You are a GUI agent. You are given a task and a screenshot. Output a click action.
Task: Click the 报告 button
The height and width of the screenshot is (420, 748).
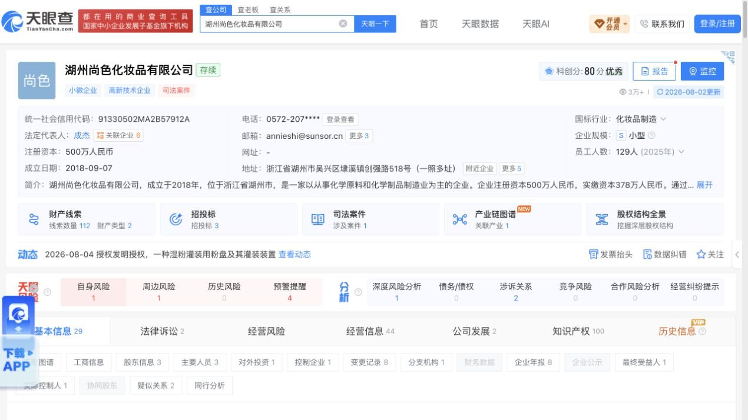coord(654,71)
